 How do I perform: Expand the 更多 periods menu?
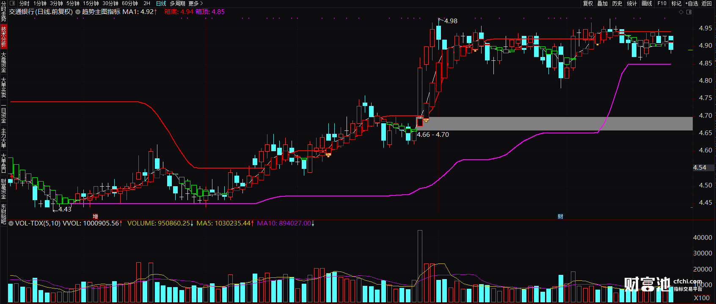[196, 3]
